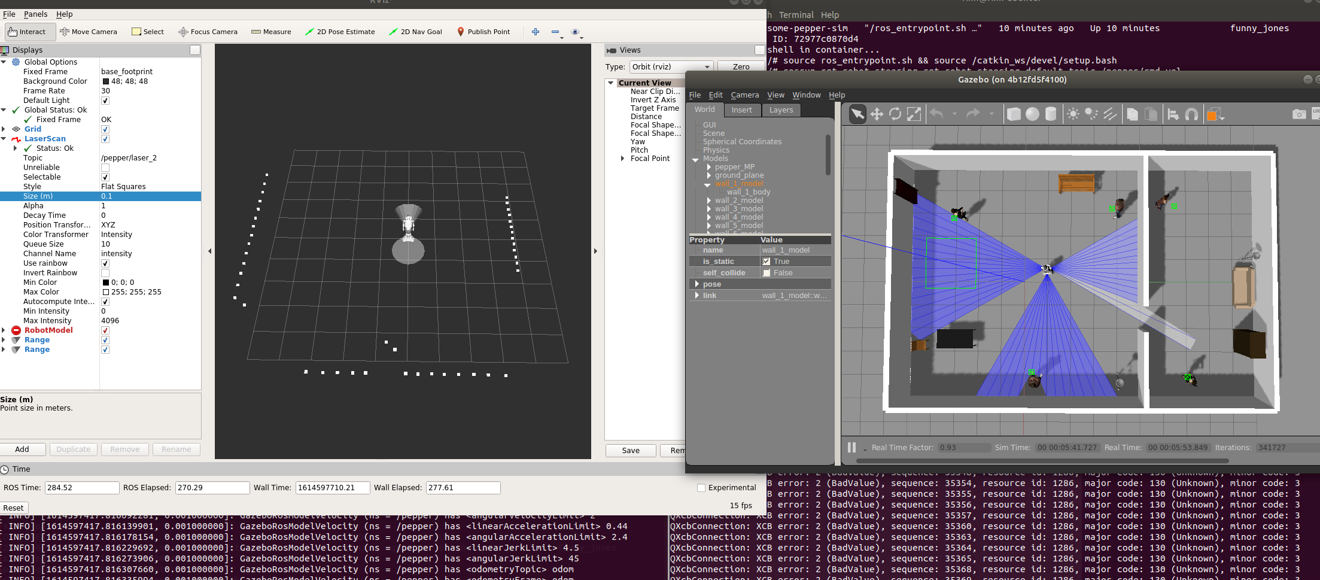Viewport: 1320px width, 580px height.
Task: Add a directional light in Gazebo
Action: 1110,114
